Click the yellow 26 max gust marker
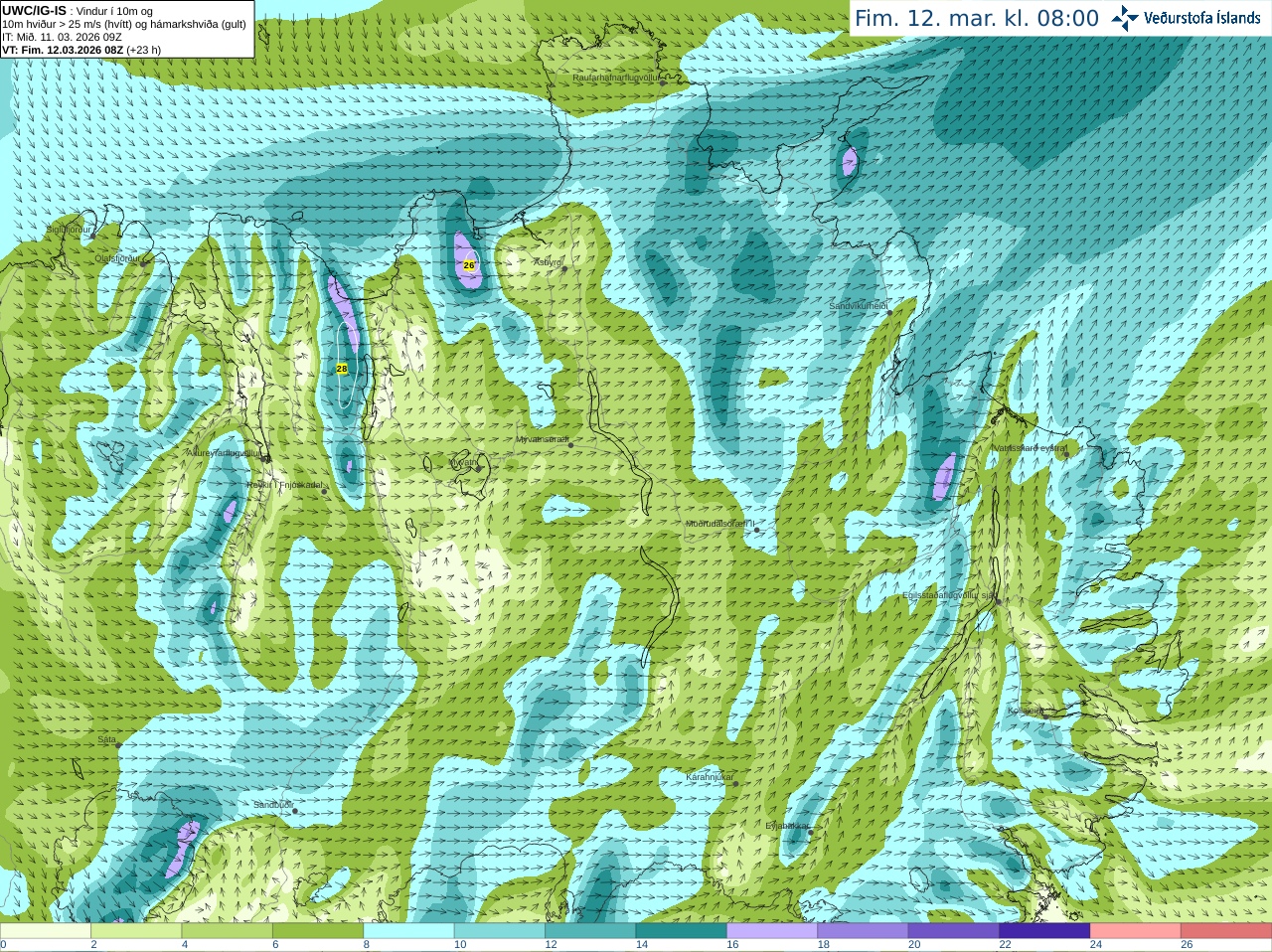This screenshot has height=952, width=1272. click(469, 265)
